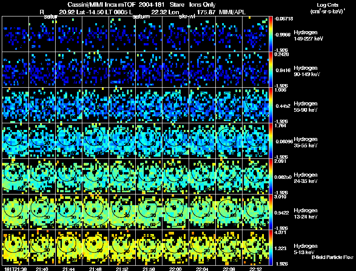This screenshot has width=356, height=271.
Task: Click the 21:52 time label
Action: pos(122,269)
